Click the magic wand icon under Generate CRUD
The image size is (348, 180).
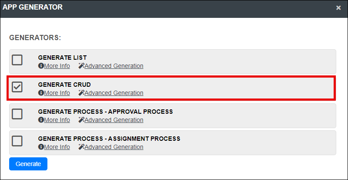click(x=81, y=93)
